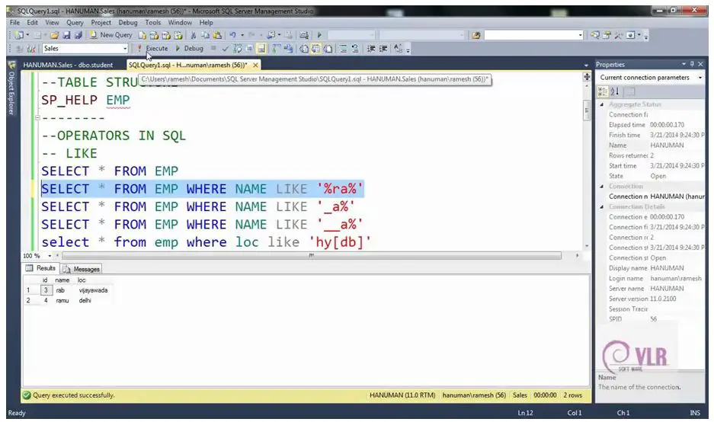
Task: Select the 'delhi' cell in results
Action: (x=85, y=300)
